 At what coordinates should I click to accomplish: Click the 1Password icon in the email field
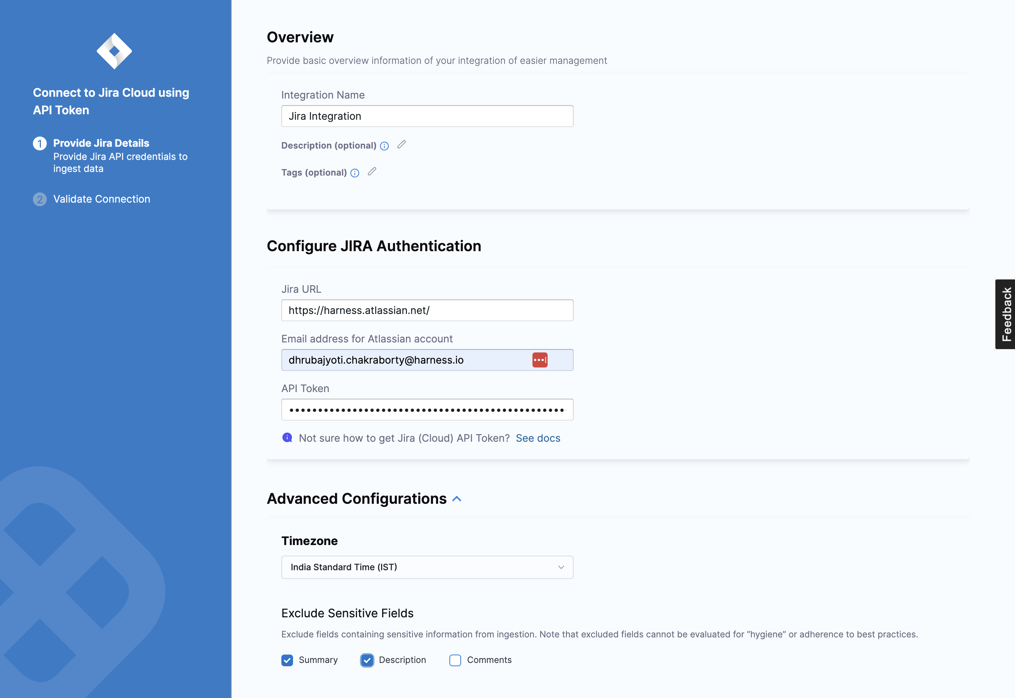pos(540,360)
